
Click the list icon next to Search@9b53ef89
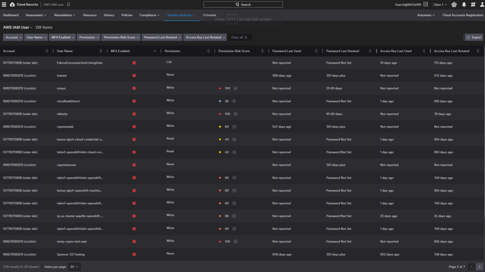click(x=426, y=5)
